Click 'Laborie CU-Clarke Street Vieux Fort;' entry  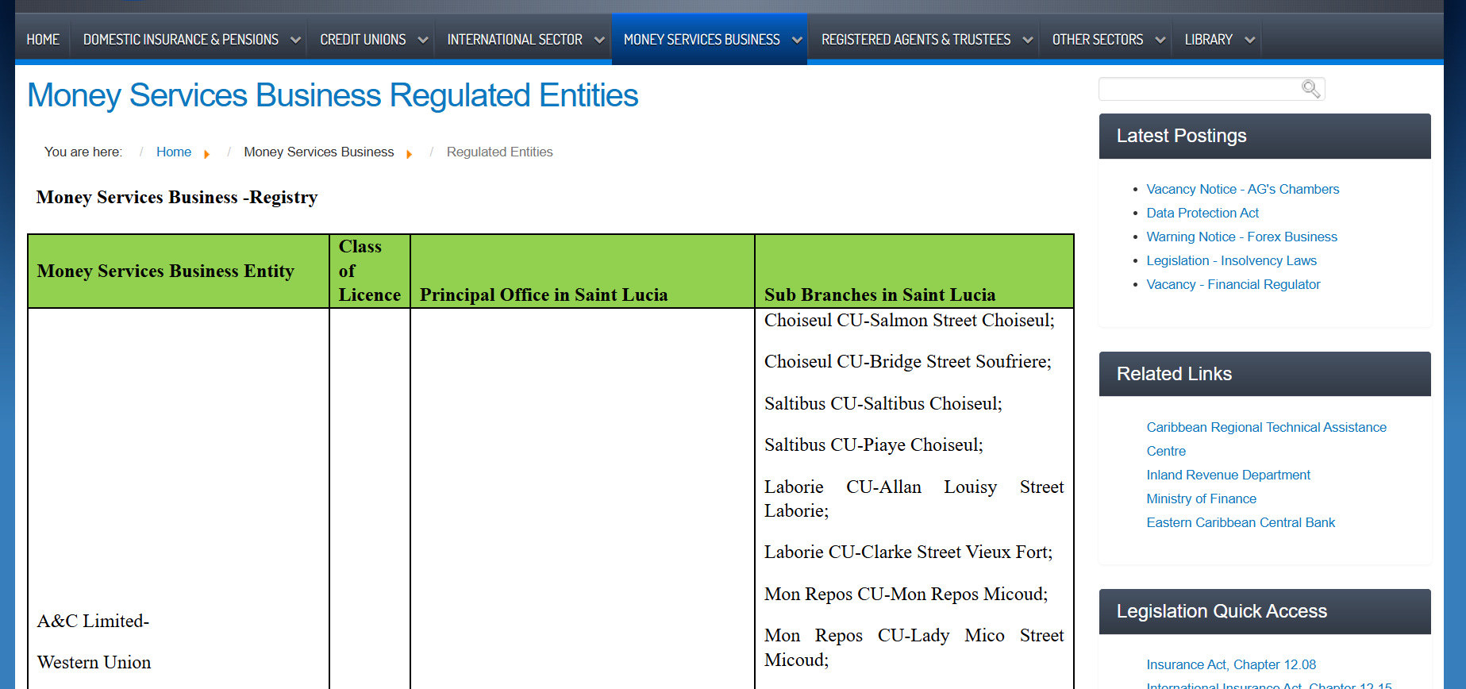tap(909, 552)
